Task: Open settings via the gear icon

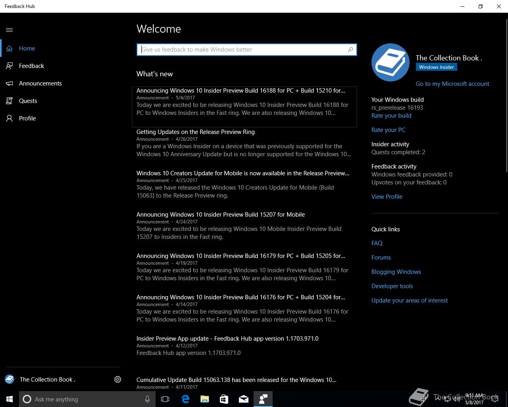Action: [x=117, y=380]
